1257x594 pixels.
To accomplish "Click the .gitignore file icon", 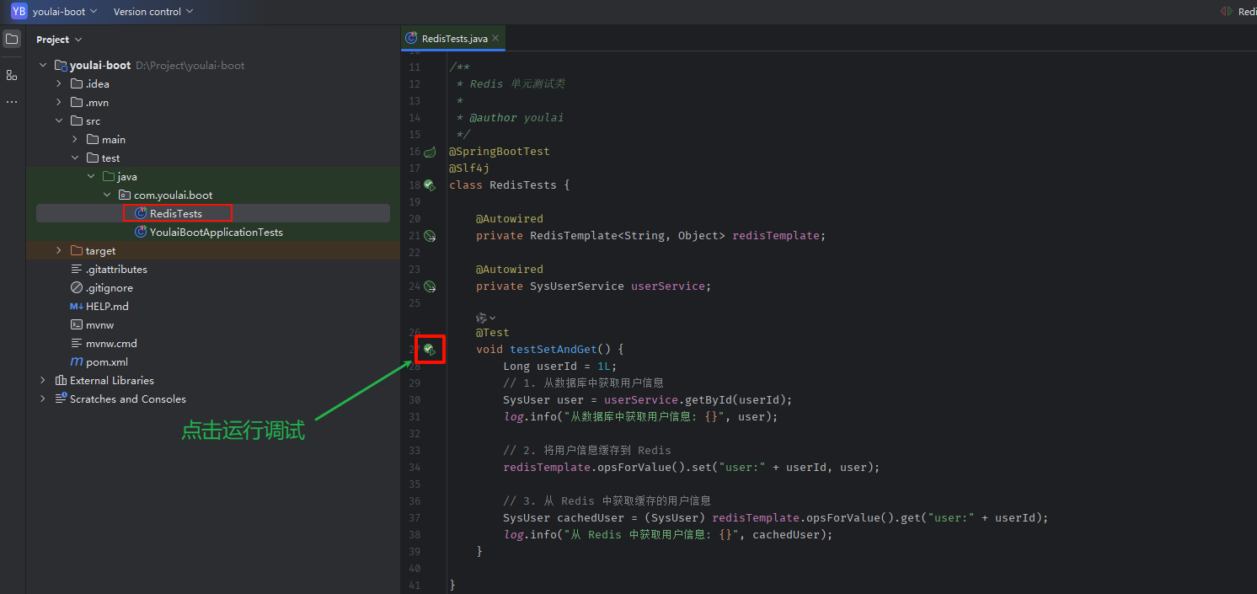I will click(77, 288).
